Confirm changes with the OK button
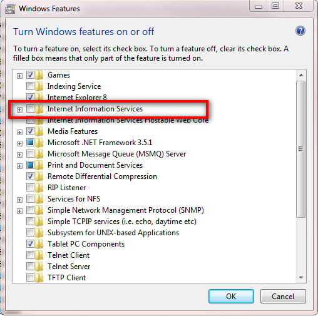The width and height of the screenshot is (318, 316). click(x=231, y=297)
